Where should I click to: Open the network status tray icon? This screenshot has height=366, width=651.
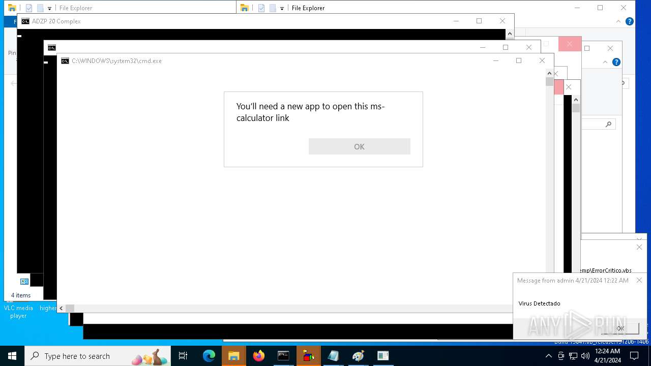click(x=573, y=356)
